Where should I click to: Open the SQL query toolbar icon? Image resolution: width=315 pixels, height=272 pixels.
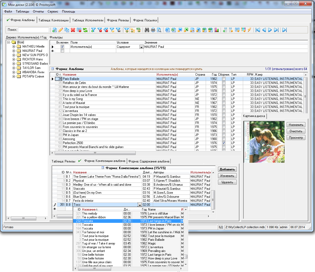[x=139, y=30]
